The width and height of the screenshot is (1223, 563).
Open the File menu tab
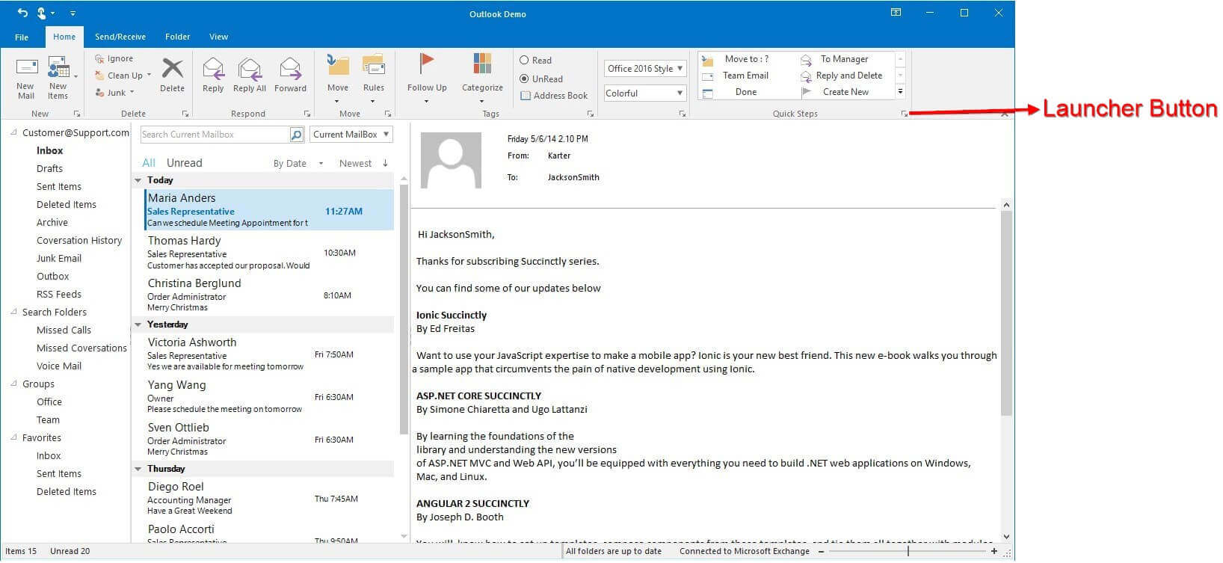coord(22,37)
